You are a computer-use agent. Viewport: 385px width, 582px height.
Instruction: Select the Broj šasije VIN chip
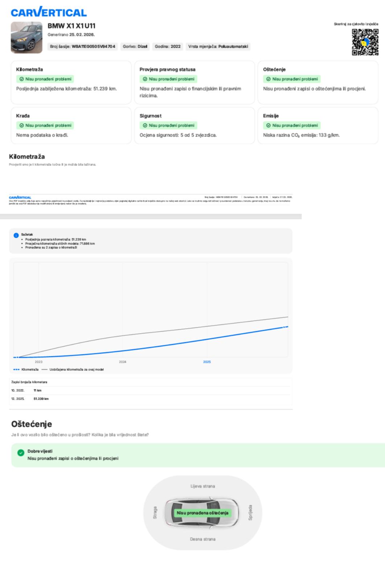[83, 47]
